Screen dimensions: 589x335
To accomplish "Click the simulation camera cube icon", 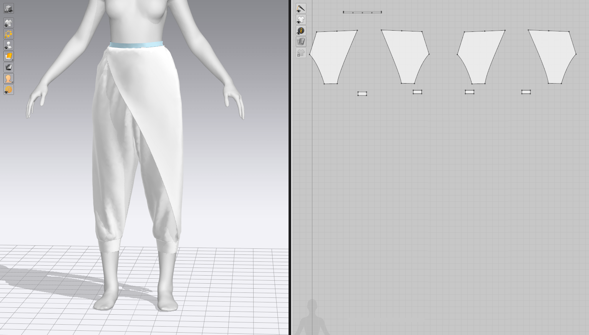I will click(x=8, y=8).
